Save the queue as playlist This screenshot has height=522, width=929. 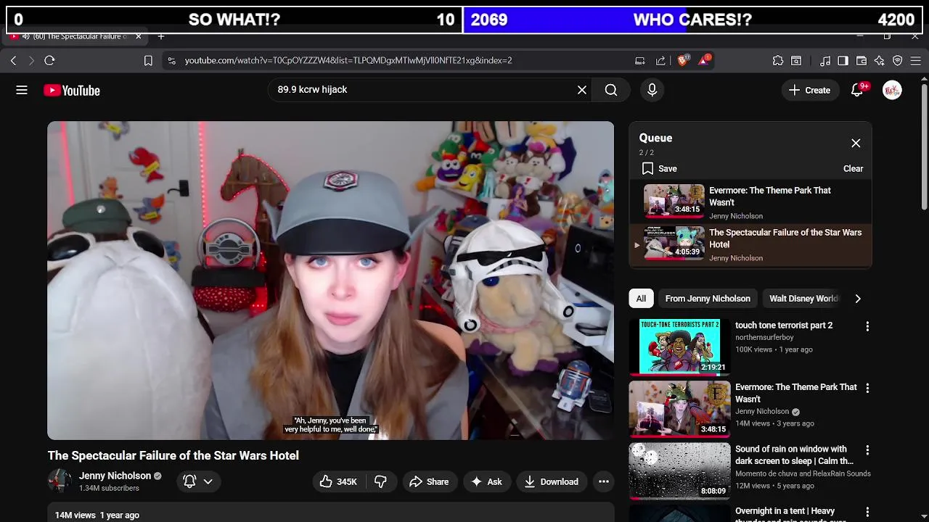[x=660, y=168]
